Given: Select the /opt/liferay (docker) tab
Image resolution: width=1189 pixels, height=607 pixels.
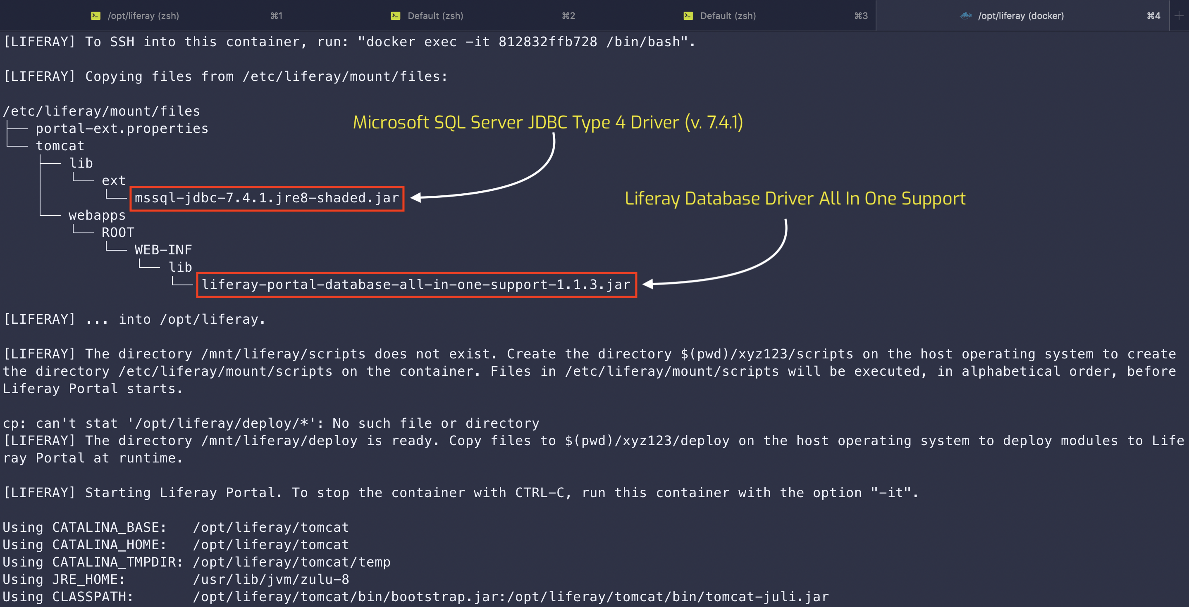Looking at the screenshot, I should pyautogui.click(x=1023, y=16).
